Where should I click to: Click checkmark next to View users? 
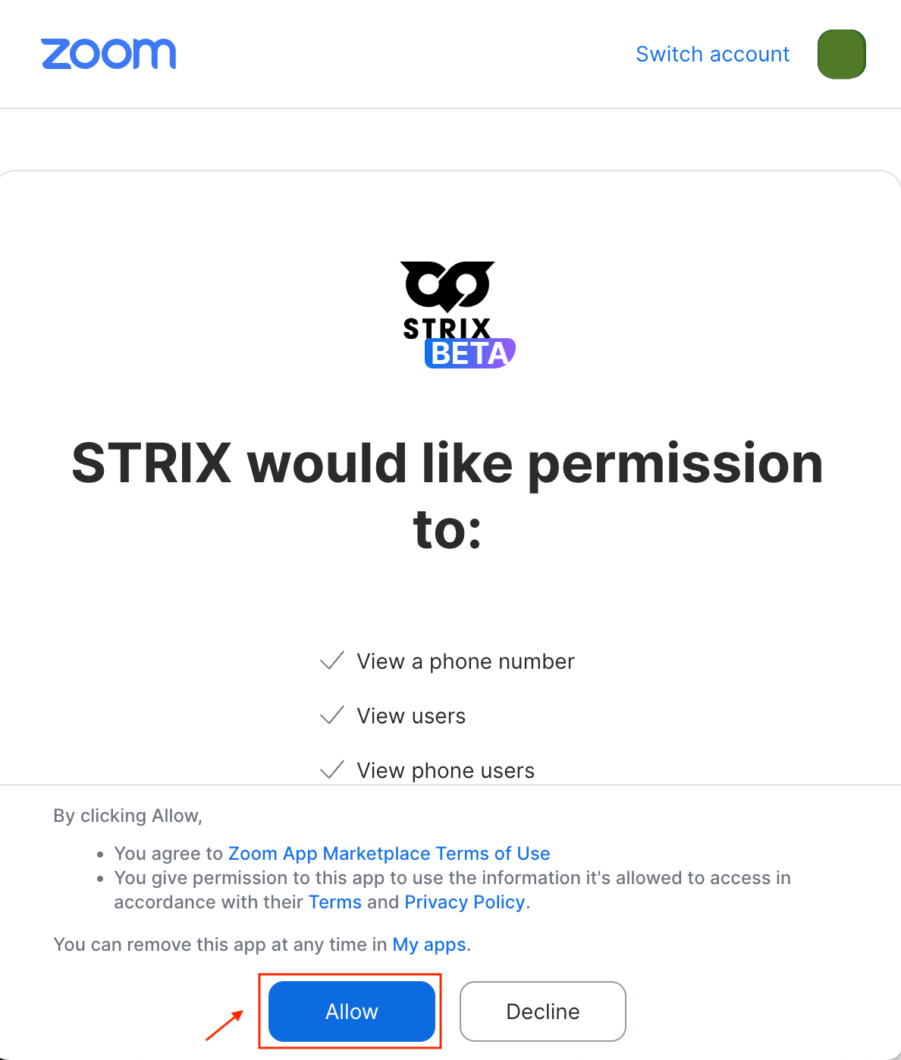(332, 716)
